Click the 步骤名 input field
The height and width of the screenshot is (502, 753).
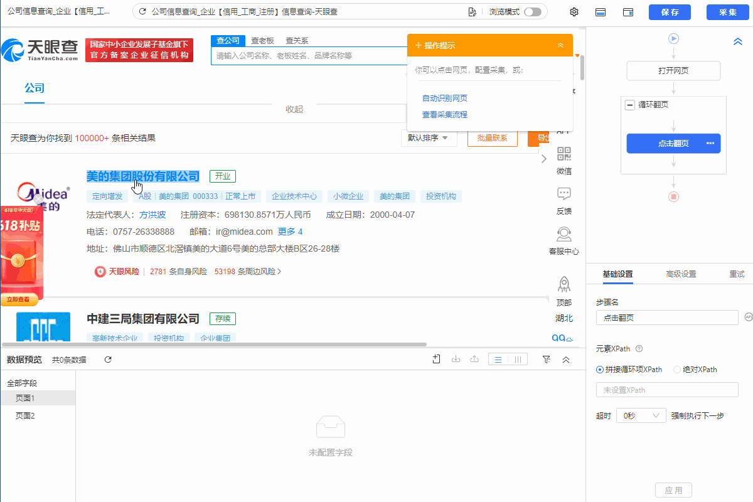[667, 318]
